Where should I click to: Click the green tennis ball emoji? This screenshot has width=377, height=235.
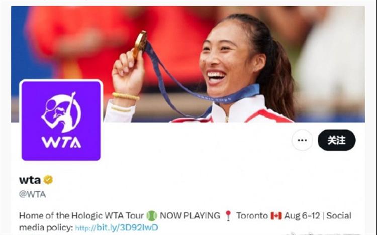pos(152,216)
